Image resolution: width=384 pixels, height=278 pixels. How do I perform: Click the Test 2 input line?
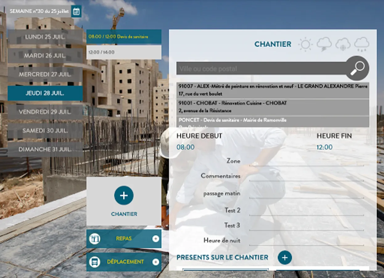tap(306, 211)
